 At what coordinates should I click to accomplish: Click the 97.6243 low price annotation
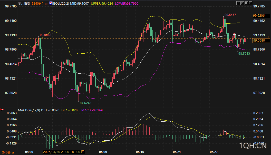(x=85, y=103)
